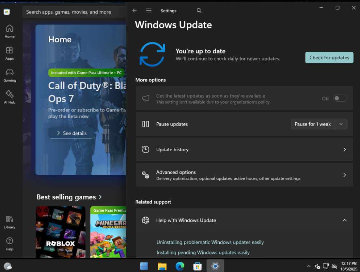Click the "You're up to date" text

(x=200, y=51)
